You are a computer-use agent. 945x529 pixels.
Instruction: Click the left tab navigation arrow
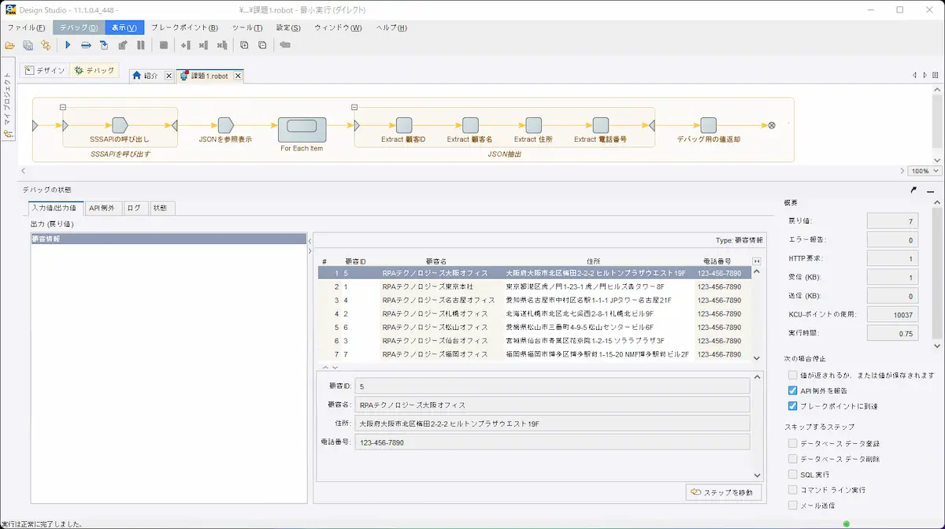point(914,76)
